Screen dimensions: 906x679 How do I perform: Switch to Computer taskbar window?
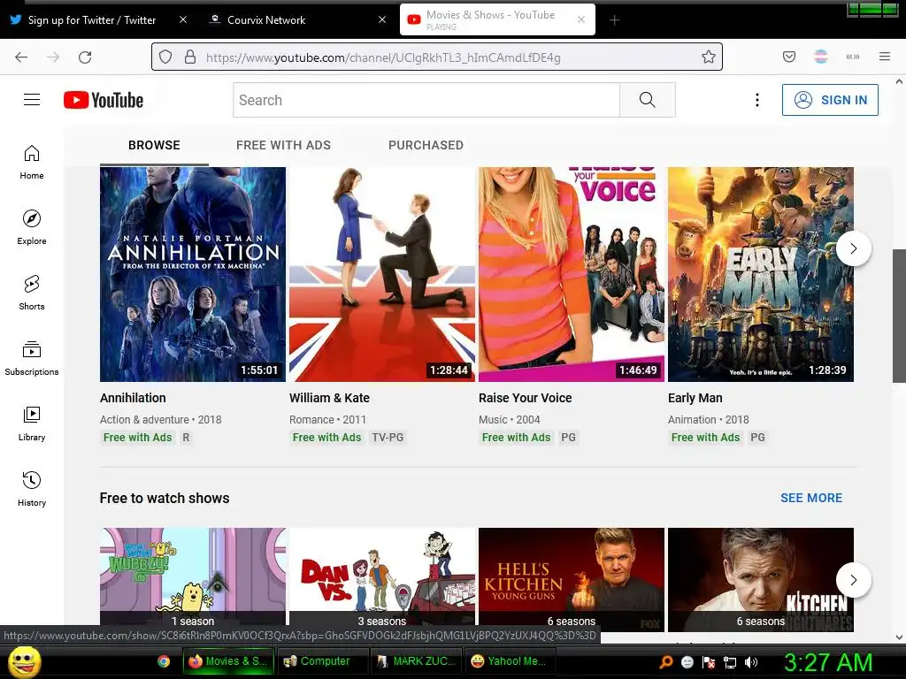coord(322,661)
